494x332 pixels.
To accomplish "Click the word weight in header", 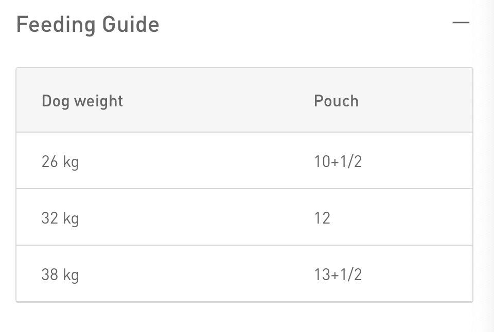I will [99, 101].
